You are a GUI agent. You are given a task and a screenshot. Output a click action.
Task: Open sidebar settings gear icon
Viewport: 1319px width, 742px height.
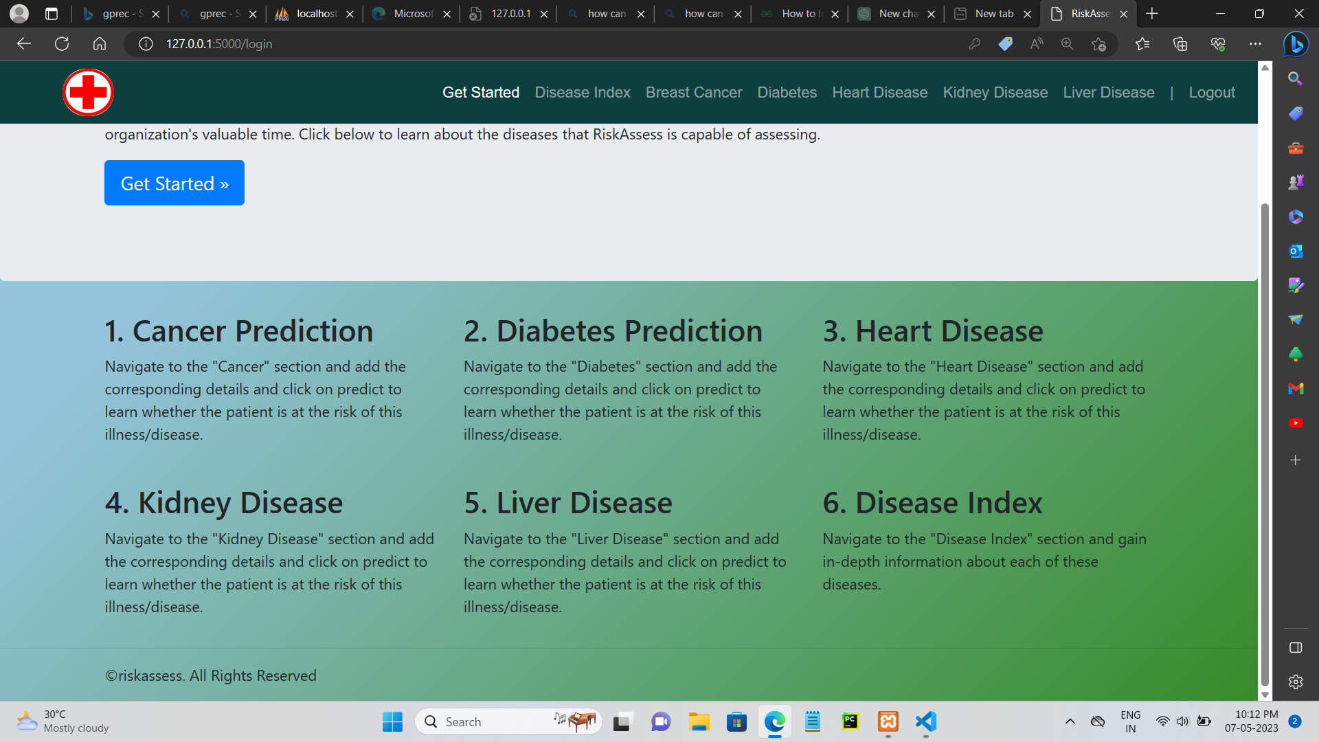coord(1296,682)
